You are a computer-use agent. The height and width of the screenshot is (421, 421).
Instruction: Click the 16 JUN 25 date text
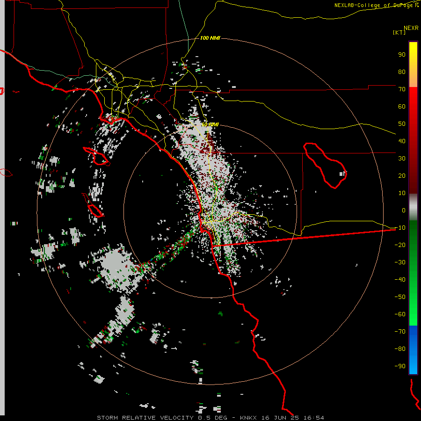[x=280, y=418]
